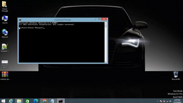Image resolution: width=183 pixels, height=103 pixels.
Task: Open the notepad-style app in the taskbar
Action: [52, 101]
